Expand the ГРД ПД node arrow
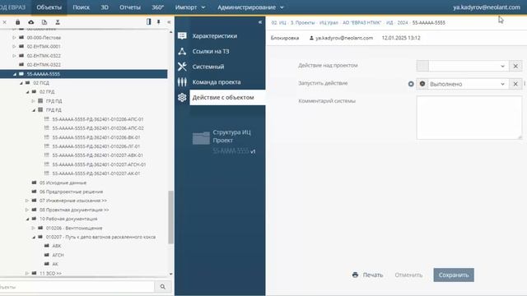 [33, 100]
